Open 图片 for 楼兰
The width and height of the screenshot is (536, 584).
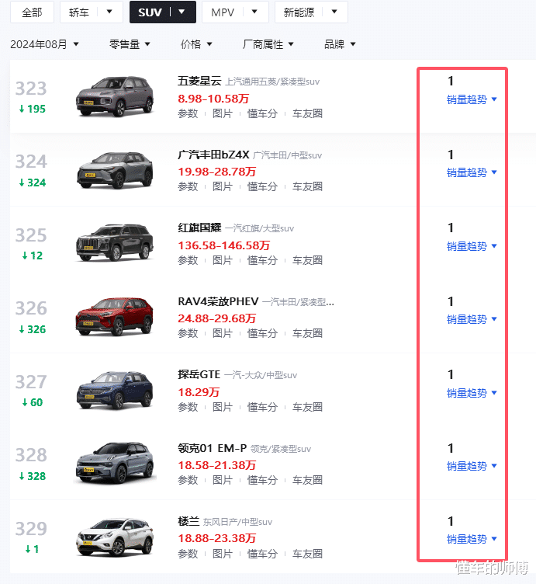223,554
